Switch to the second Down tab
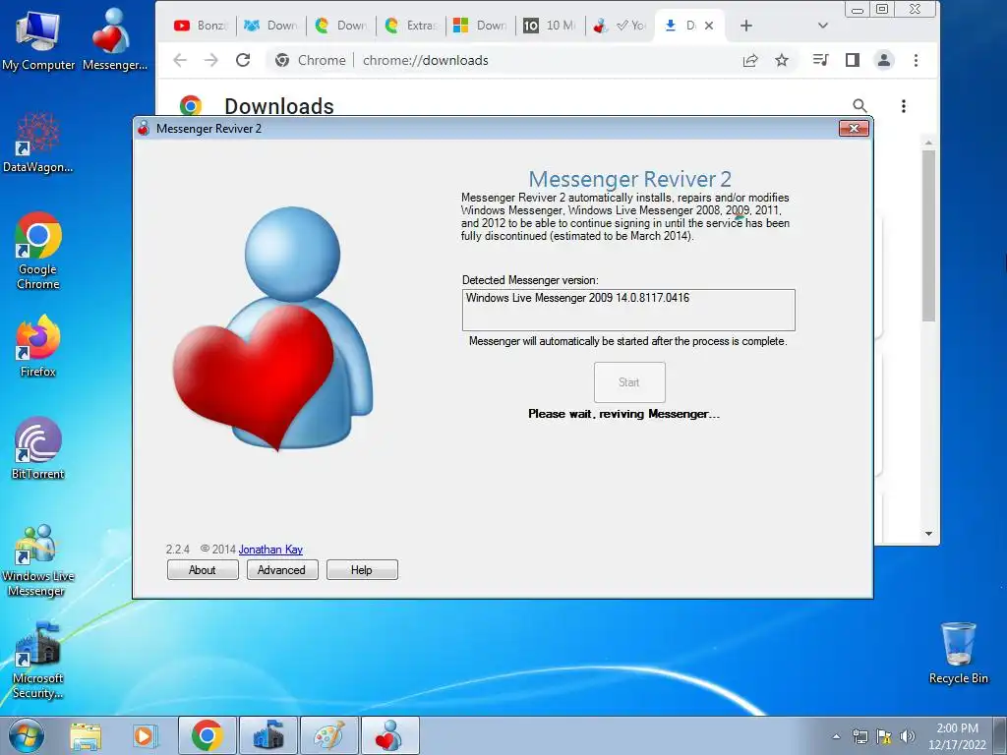 click(x=341, y=26)
